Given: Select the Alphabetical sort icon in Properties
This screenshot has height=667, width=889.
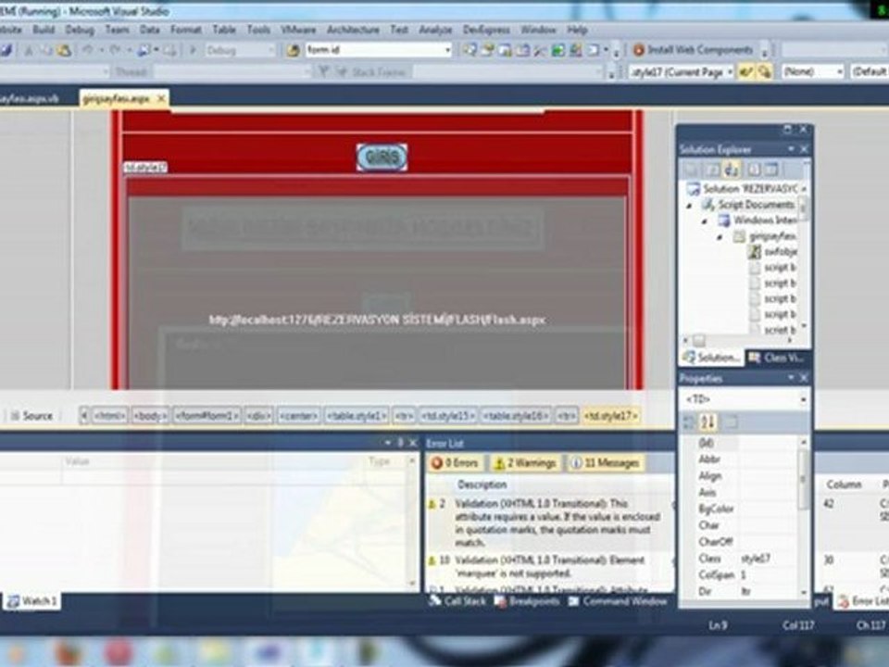Looking at the screenshot, I should (x=707, y=422).
